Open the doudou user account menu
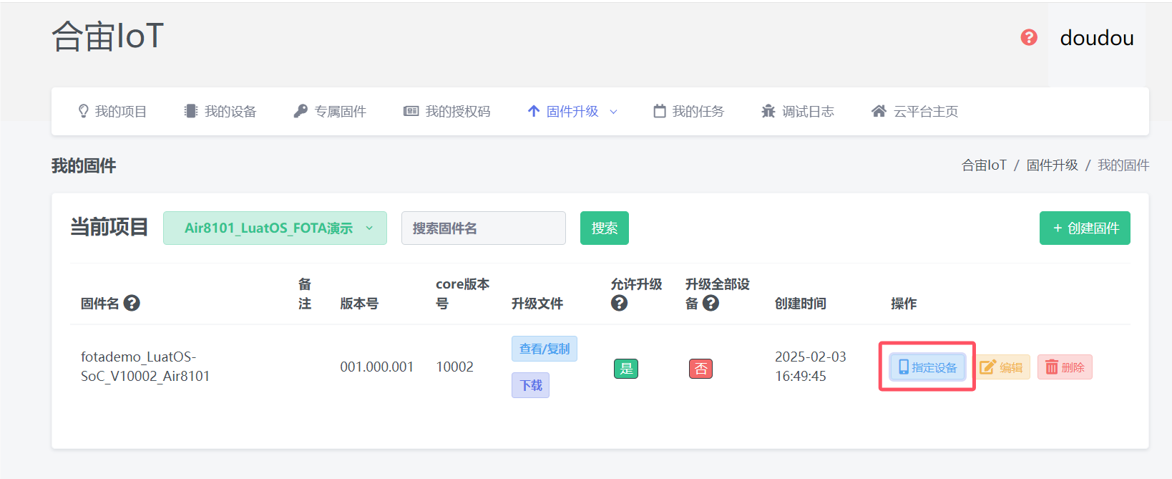The height and width of the screenshot is (479, 1172). click(x=1097, y=38)
